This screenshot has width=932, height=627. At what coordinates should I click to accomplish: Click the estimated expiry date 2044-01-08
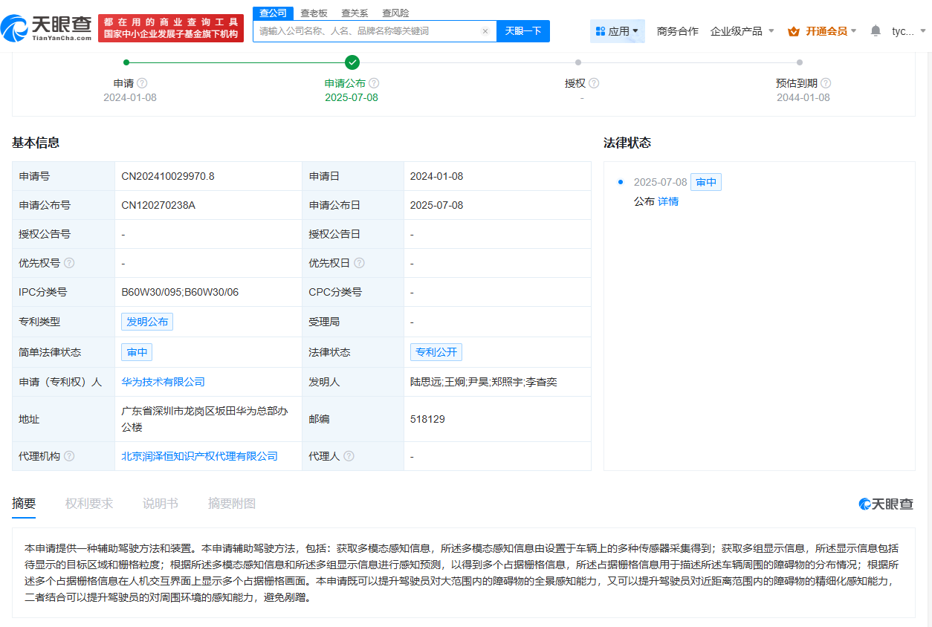[803, 97]
